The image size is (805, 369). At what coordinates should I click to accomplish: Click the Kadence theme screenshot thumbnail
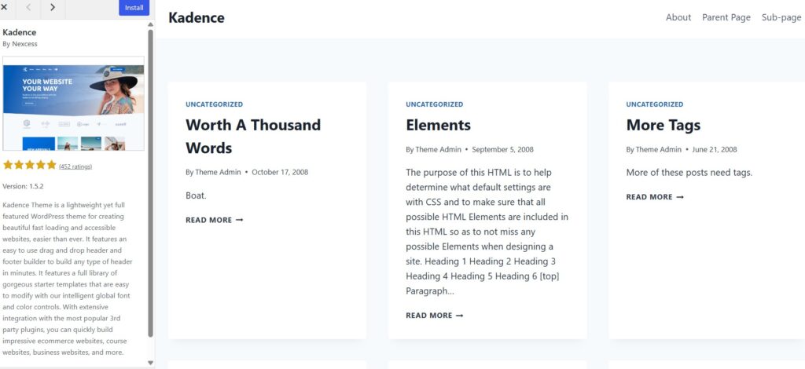coord(73,103)
